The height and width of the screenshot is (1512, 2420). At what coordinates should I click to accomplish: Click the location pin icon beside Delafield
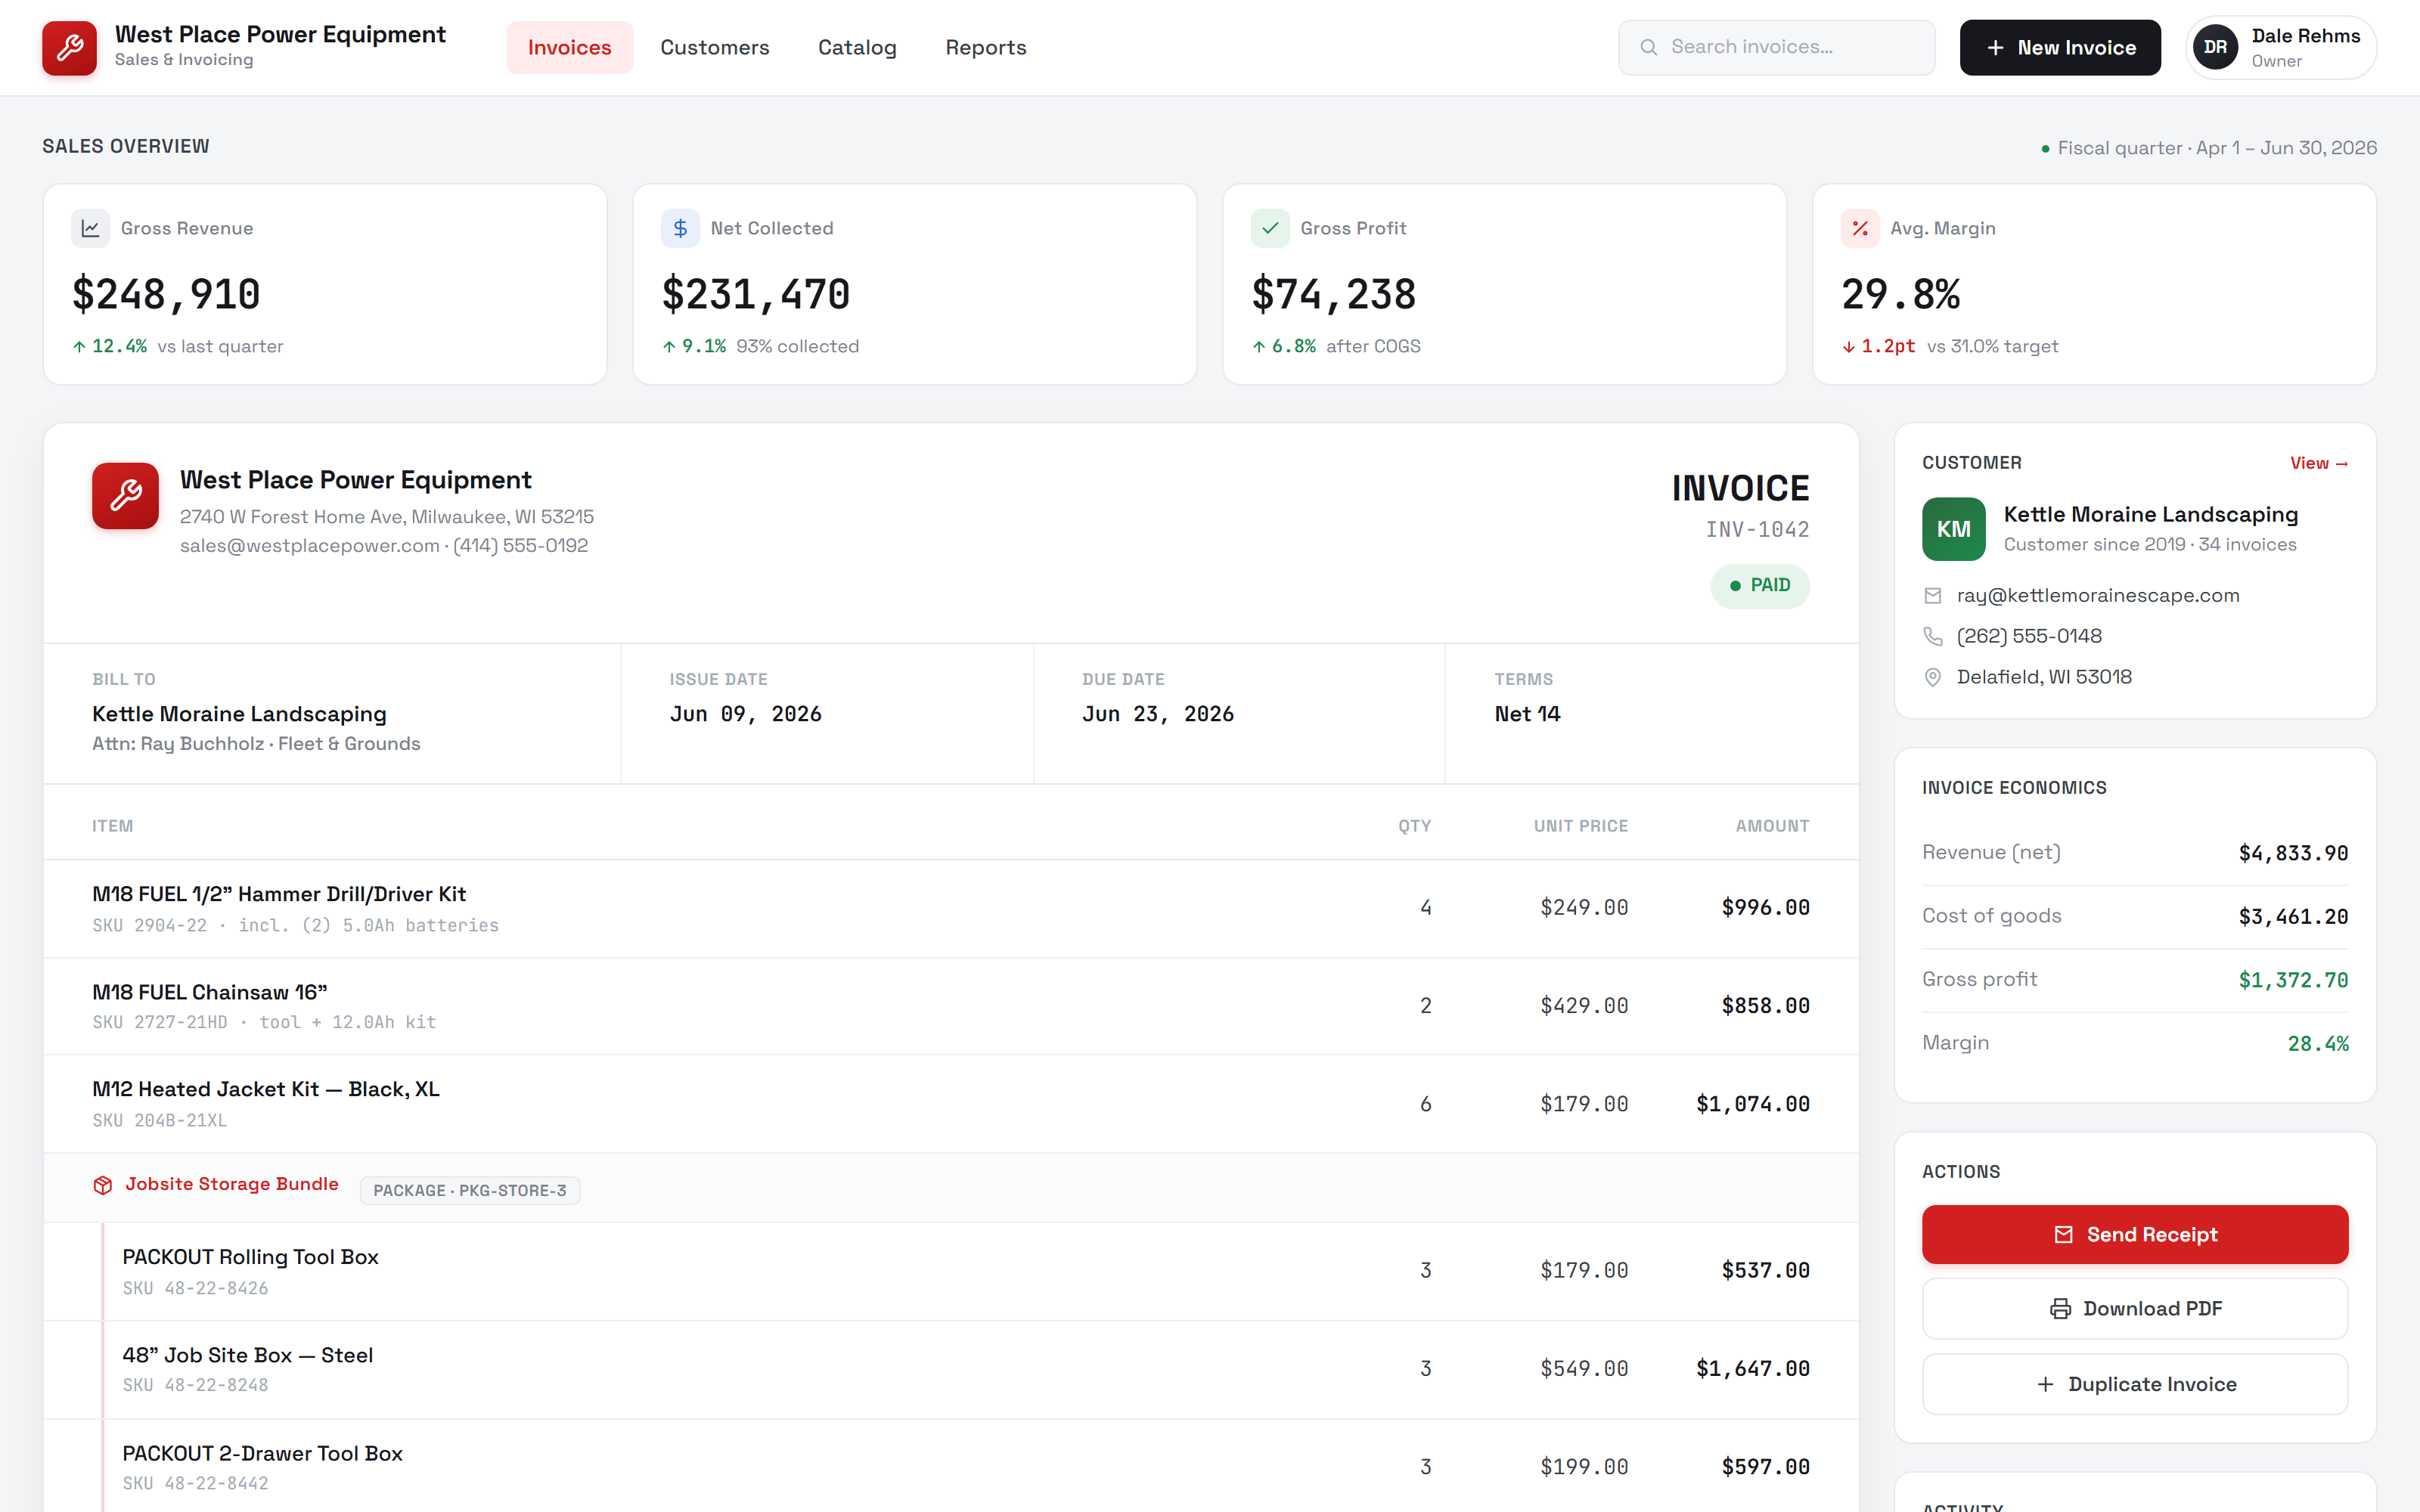(1932, 678)
